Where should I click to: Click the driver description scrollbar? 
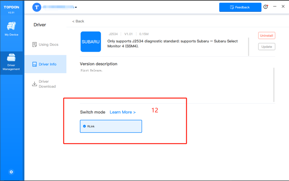[x=248, y=47]
